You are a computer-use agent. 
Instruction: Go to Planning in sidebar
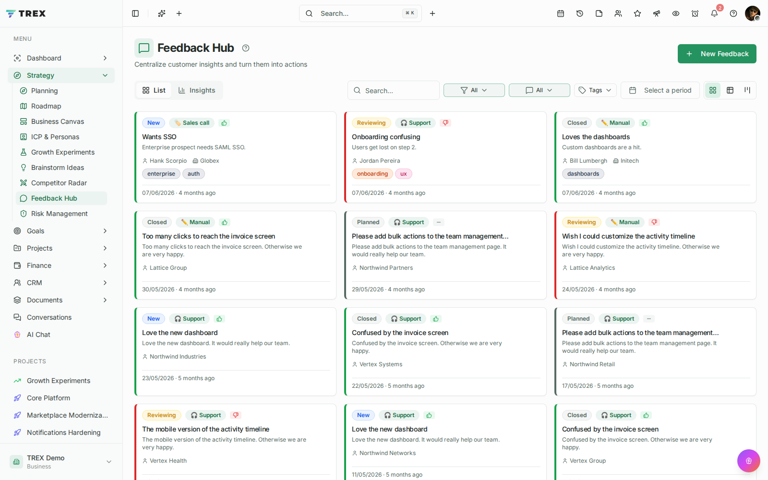click(61, 91)
